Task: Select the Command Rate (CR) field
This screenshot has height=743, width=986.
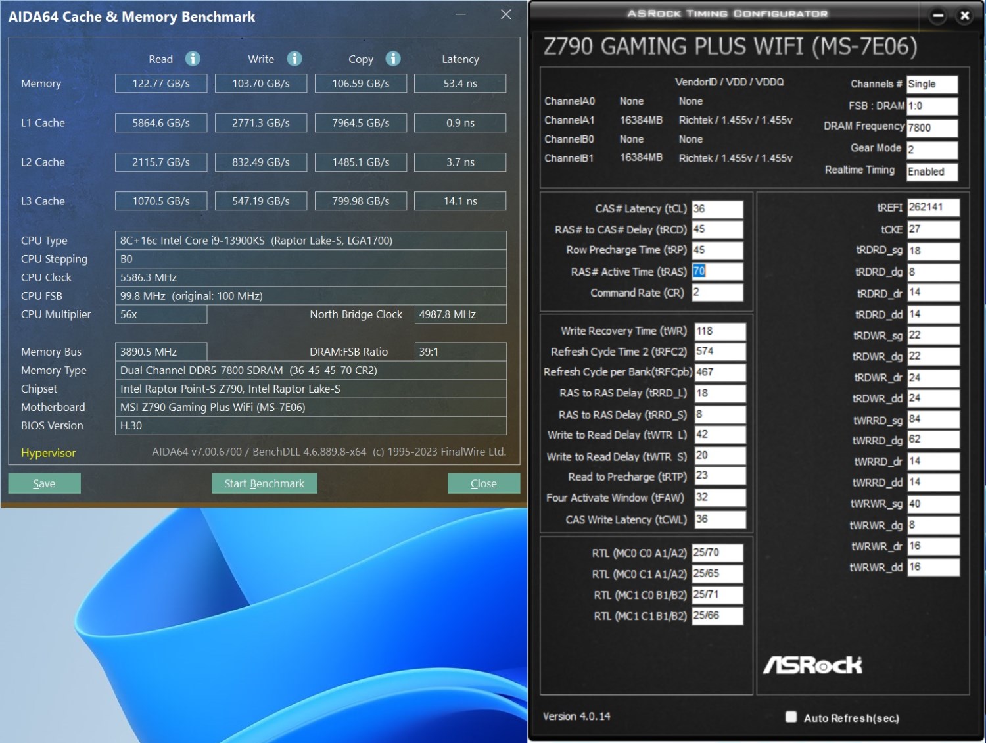Action: pos(717,293)
